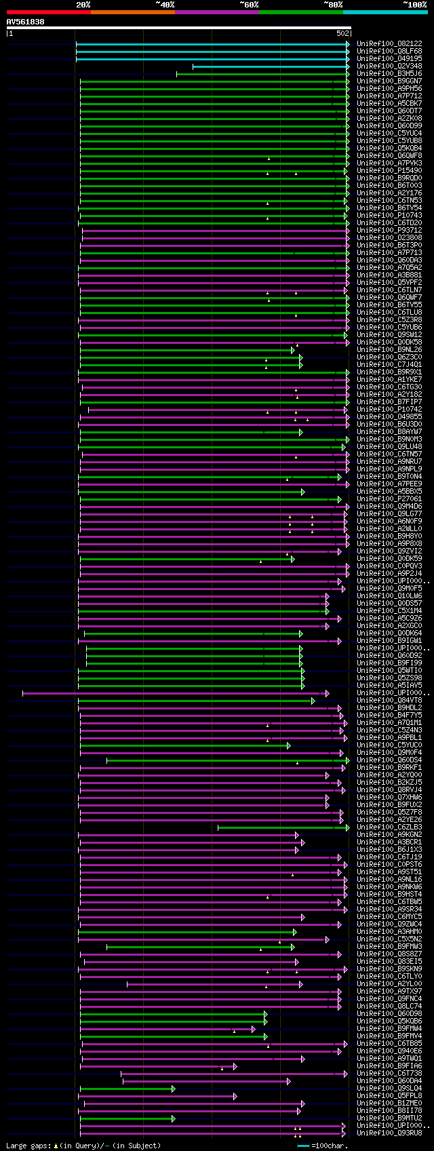Select the UniRef100_C6TLN7 label
Viewport: 434px width, 1151px height.
[x=389, y=290]
